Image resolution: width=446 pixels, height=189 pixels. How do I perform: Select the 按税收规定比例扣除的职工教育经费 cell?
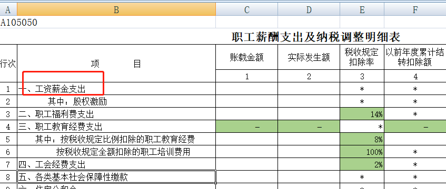tap(116, 139)
